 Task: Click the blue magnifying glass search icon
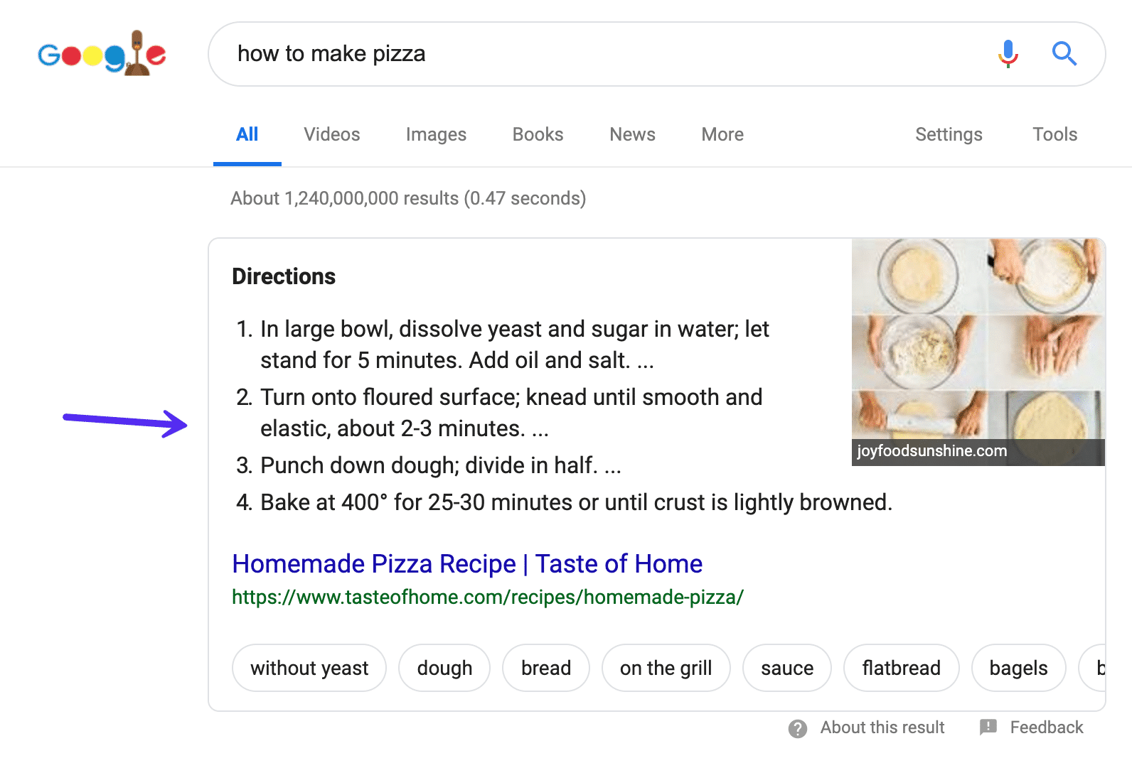tap(1064, 53)
